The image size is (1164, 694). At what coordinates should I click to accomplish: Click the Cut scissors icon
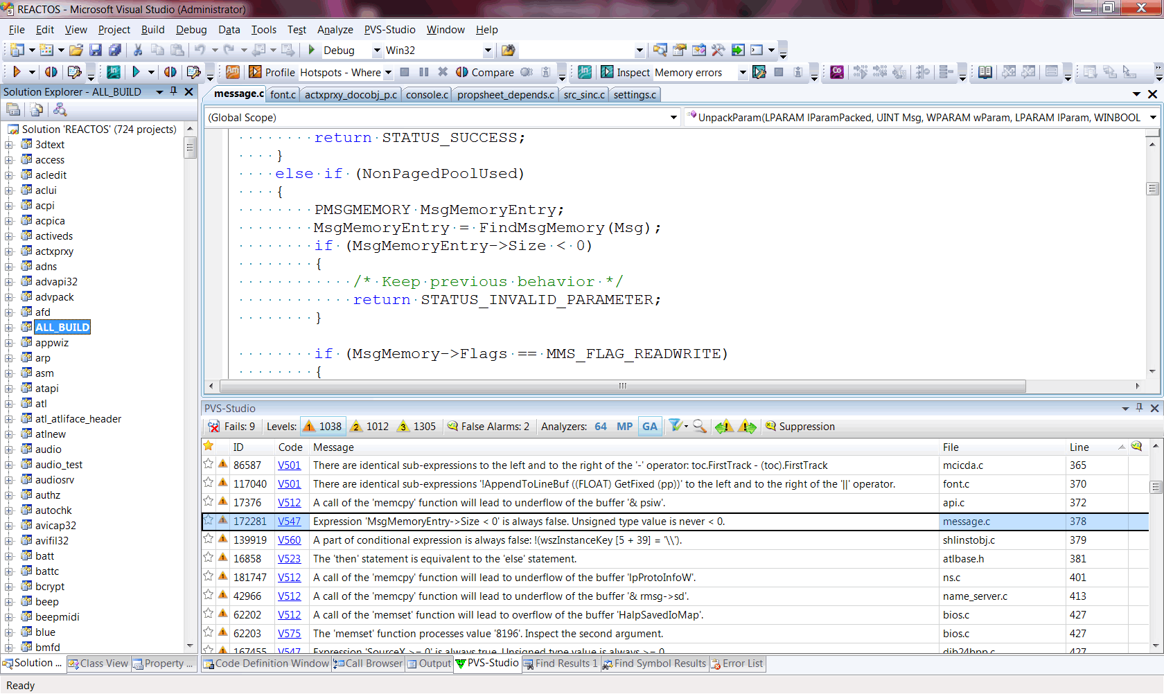138,50
